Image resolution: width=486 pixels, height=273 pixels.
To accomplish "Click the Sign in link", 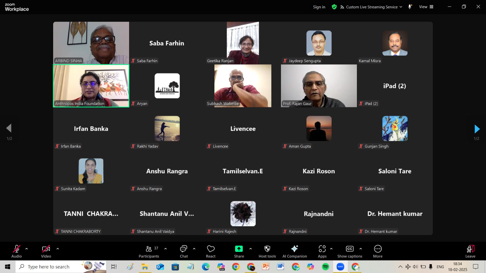I will [319, 7].
